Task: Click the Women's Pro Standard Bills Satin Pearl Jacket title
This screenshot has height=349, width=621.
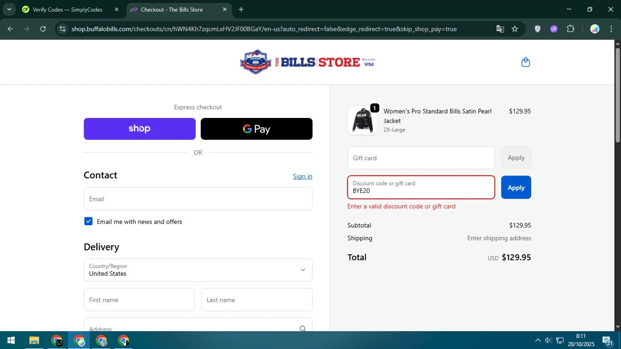Action: pos(438,116)
